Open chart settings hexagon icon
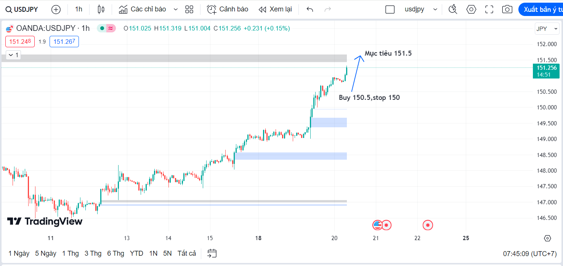The image size is (563, 266). pos(472,10)
